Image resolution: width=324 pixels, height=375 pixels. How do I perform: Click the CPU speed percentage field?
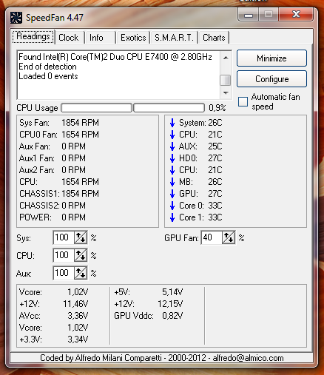point(64,255)
